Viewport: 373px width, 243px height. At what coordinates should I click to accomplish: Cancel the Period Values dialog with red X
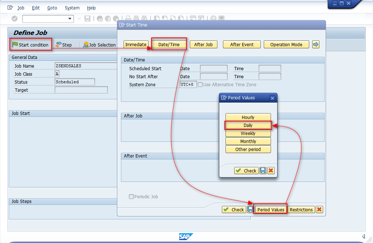pyautogui.click(x=271, y=171)
